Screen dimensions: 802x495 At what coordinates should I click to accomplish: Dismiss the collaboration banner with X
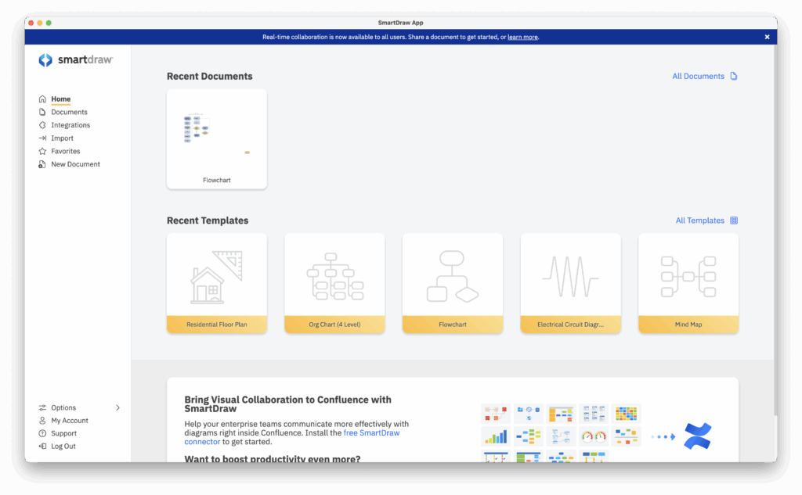click(768, 37)
